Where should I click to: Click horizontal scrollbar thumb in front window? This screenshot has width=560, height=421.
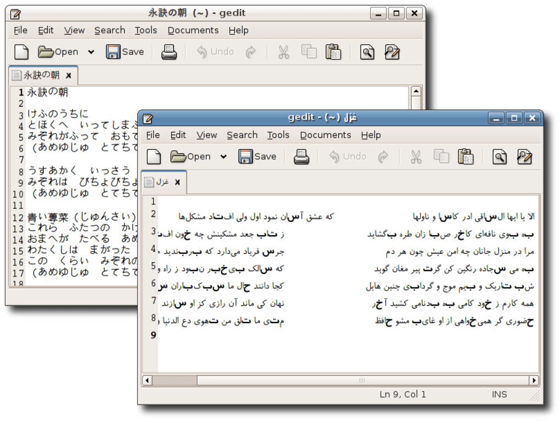point(362,381)
